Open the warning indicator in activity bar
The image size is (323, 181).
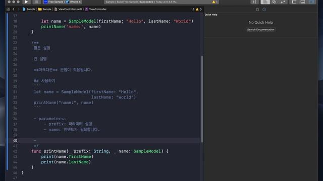click(214, 2)
